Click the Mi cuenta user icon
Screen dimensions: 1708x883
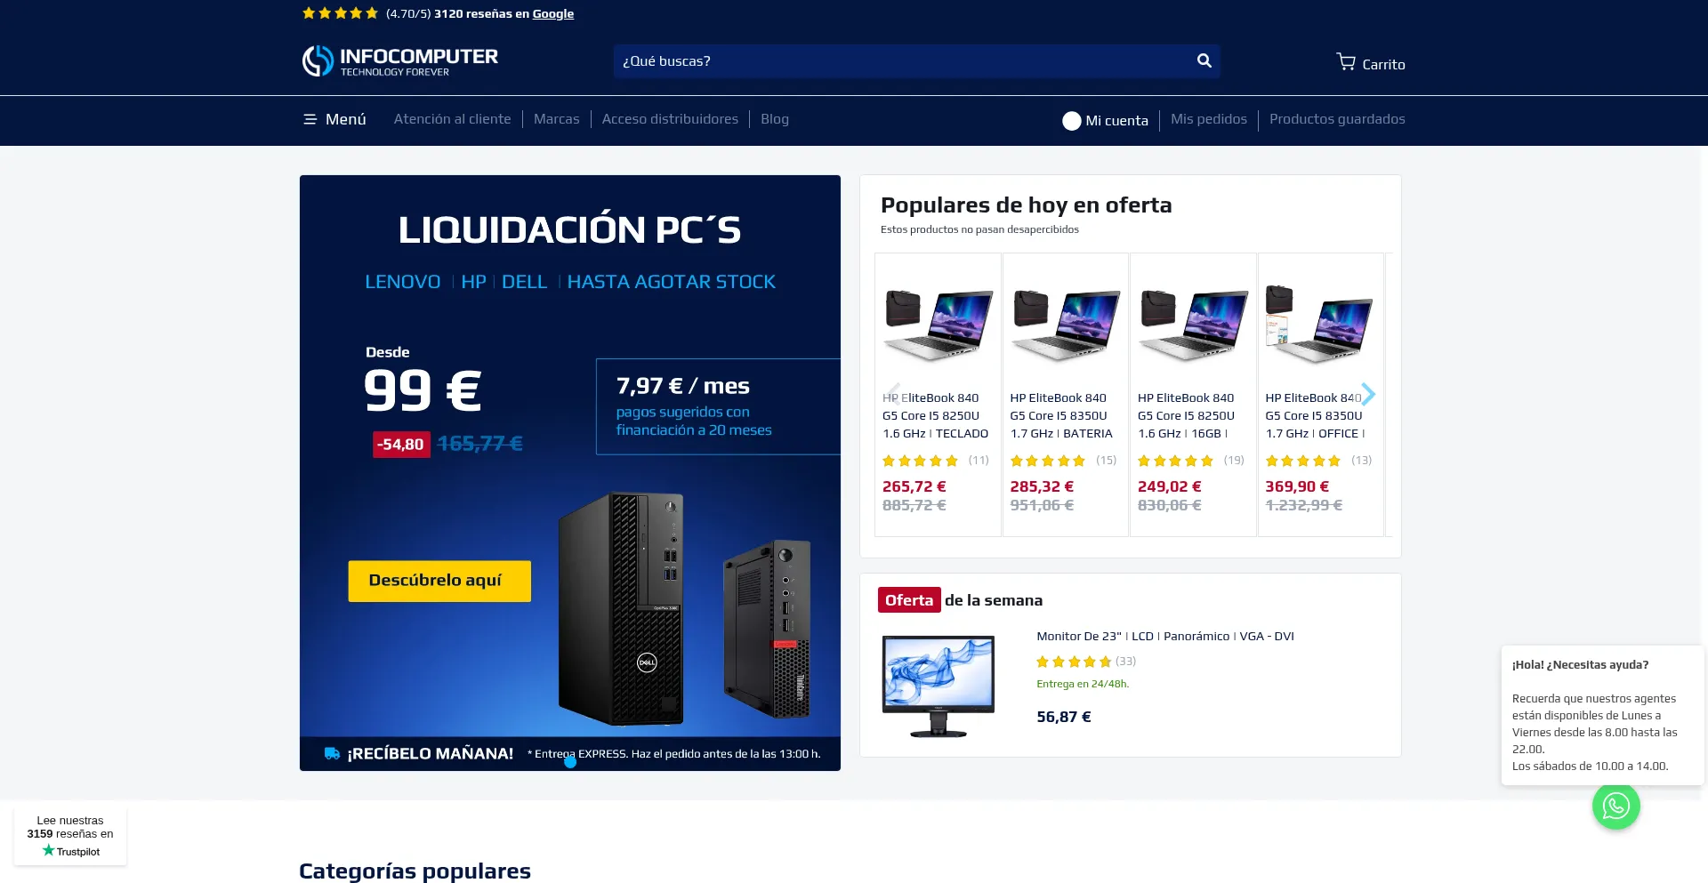click(1072, 121)
